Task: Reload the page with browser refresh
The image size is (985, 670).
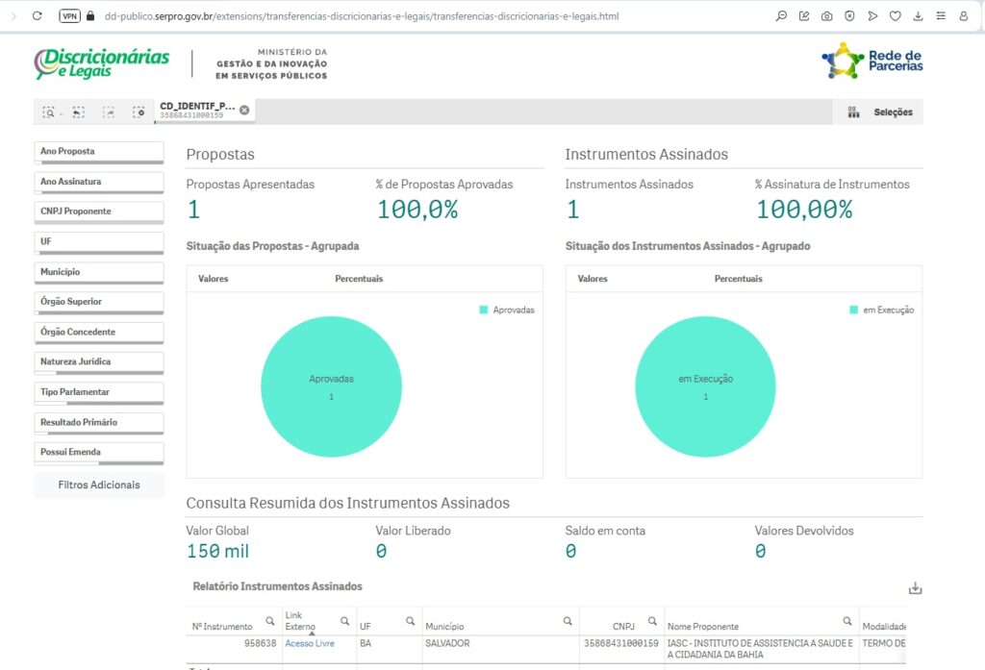Action: 37,15
